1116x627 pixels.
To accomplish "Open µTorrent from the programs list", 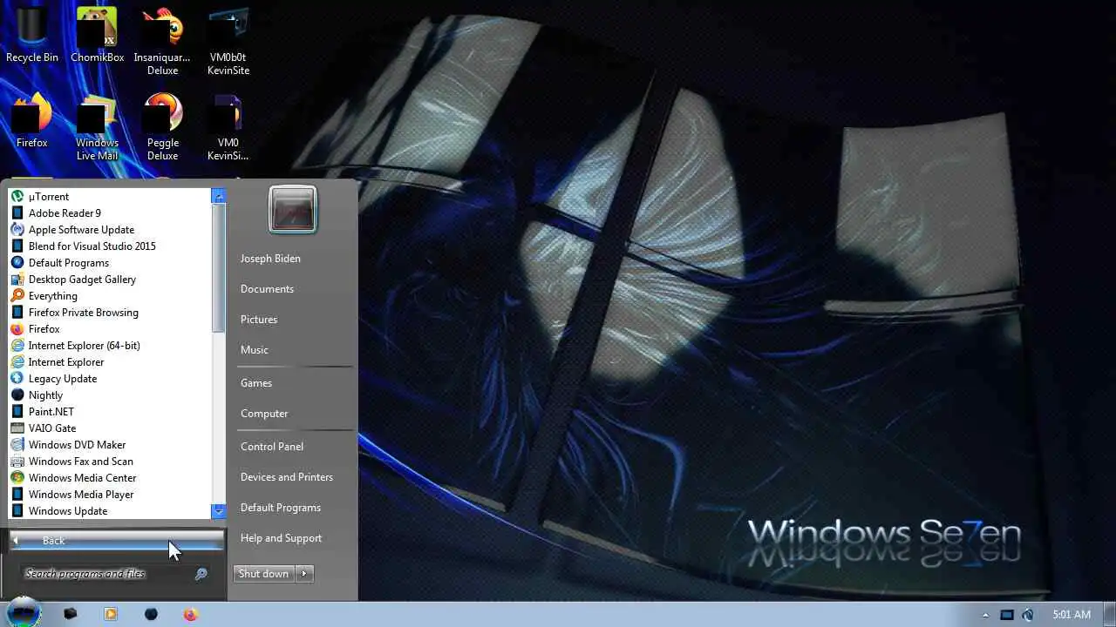I will tap(110, 197).
